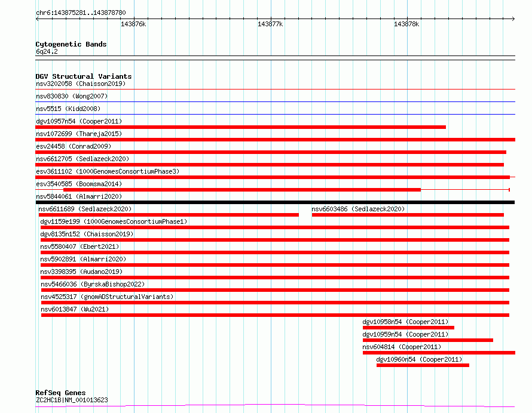This screenshot has width=532, height=413.
Task: Open nsv604814 (Cooper2011) variant
Action: [402, 347]
